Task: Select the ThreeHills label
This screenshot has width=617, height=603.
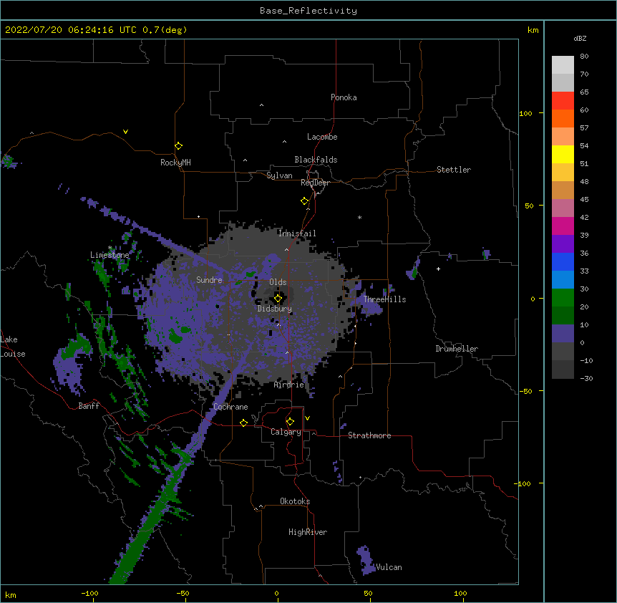Action: click(384, 299)
